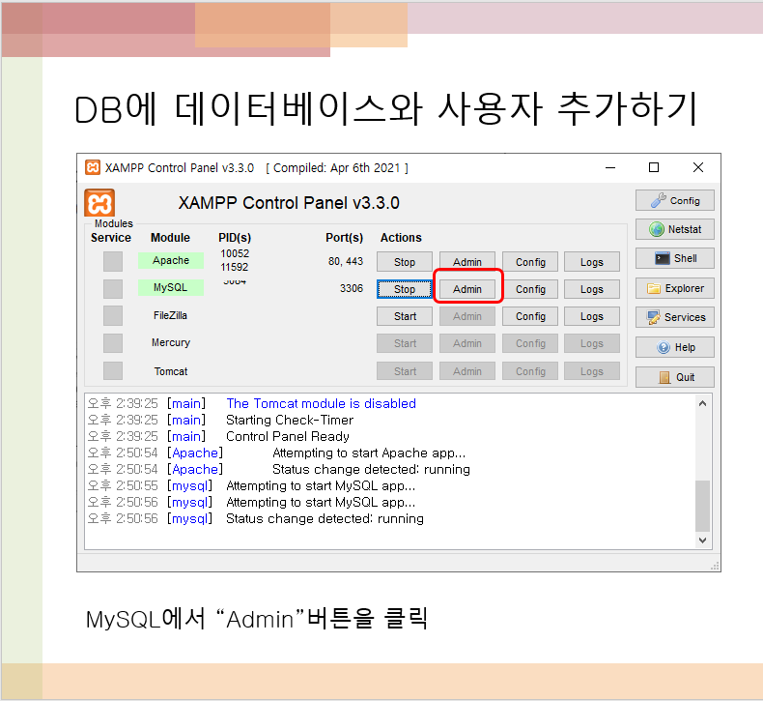The height and width of the screenshot is (701, 763).
Task: Launch the Shell terminal button
Action: (x=674, y=258)
